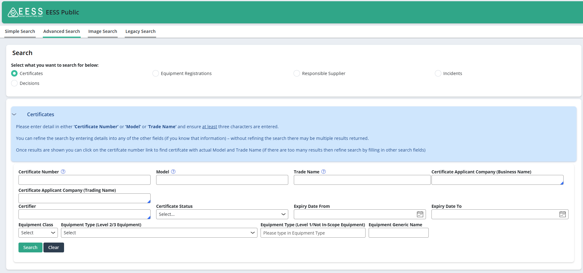Open calendar picker for Expiry Date To
Image resolution: width=583 pixels, height=273 pixels.
[x=562, y=214]
